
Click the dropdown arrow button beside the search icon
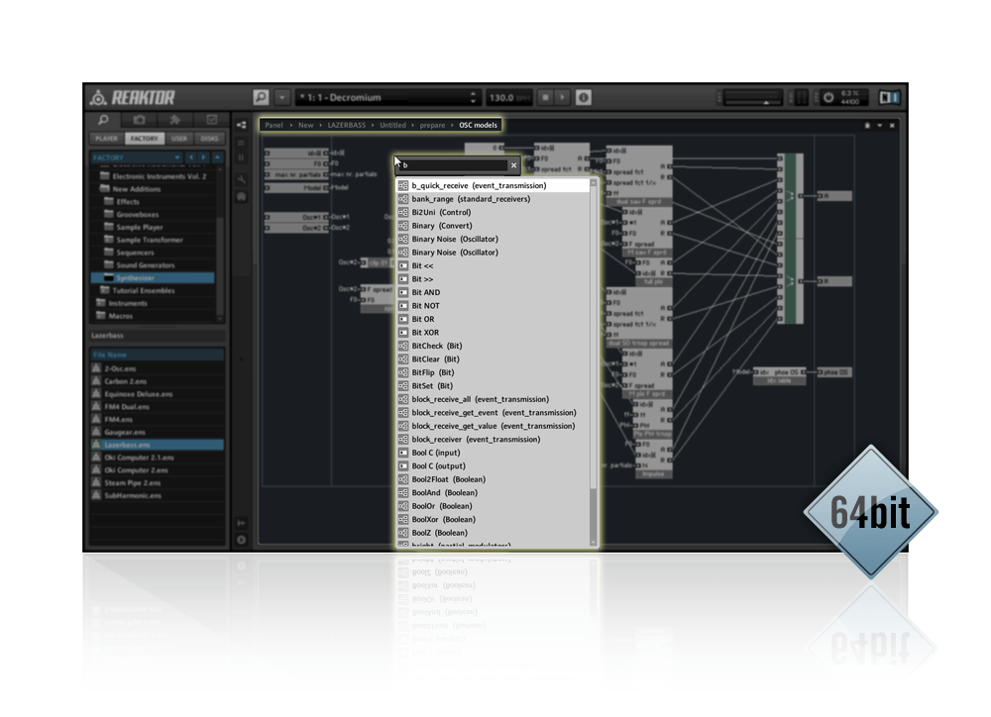(282, 97)
